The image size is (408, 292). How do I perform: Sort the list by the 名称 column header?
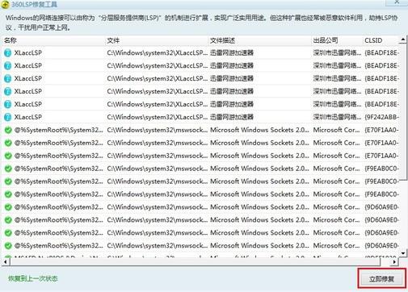coord(53,40)
